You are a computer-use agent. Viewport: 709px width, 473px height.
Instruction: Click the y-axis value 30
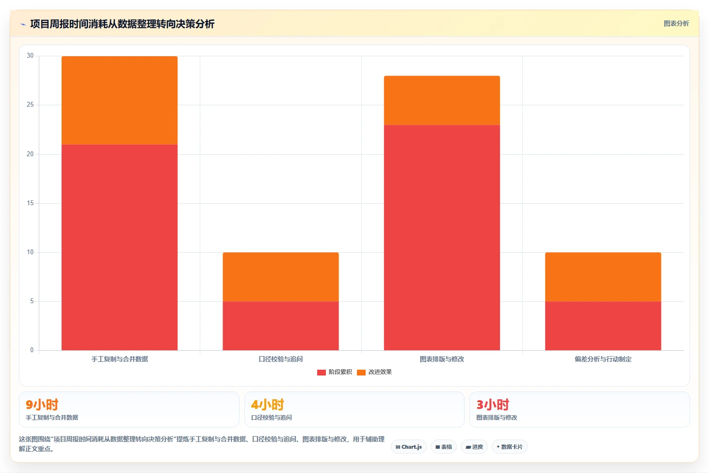click(30, 56)
